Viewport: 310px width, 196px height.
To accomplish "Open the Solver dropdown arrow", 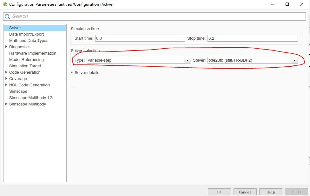I will pos(294,60).
